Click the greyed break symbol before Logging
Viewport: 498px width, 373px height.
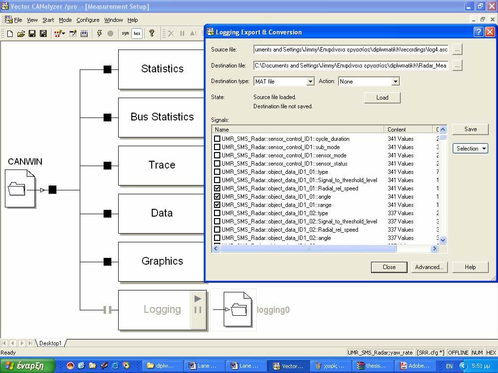coord(107,310)
